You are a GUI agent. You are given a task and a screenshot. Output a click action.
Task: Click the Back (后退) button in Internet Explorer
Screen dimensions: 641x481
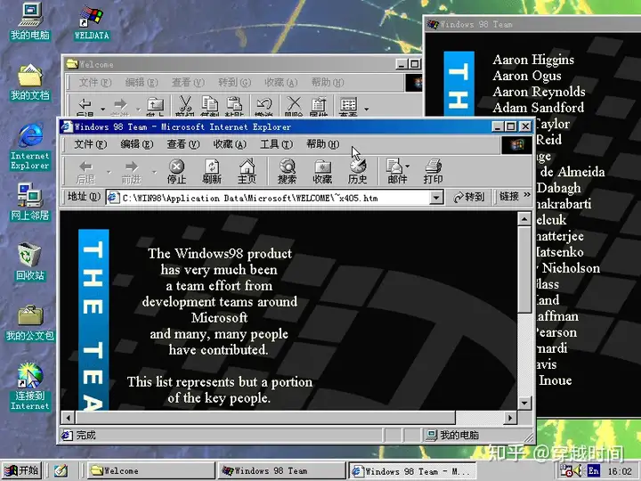pos(85,172)
